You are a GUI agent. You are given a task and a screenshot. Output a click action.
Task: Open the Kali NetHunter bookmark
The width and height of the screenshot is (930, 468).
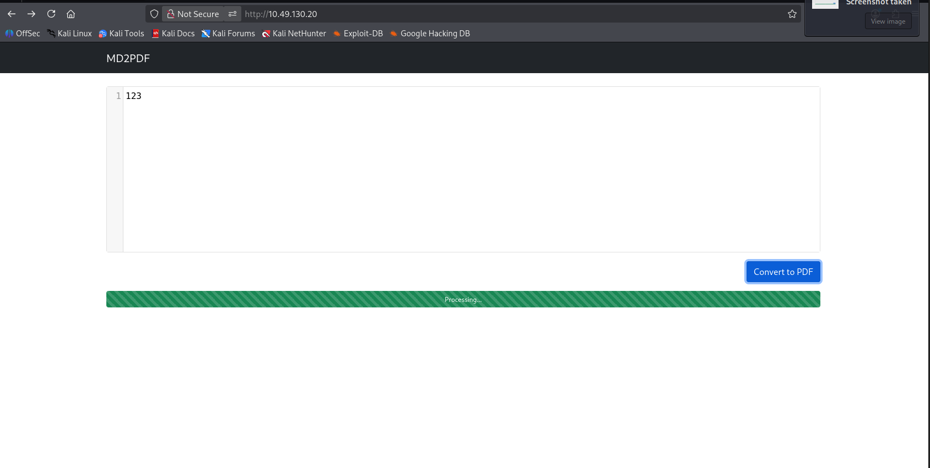[294, 34]
